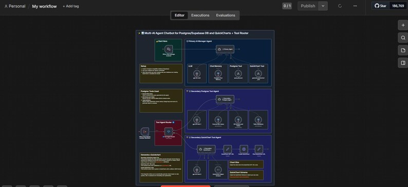Open the node search magnifier icon
408x187 pixels.
[403, 38]
